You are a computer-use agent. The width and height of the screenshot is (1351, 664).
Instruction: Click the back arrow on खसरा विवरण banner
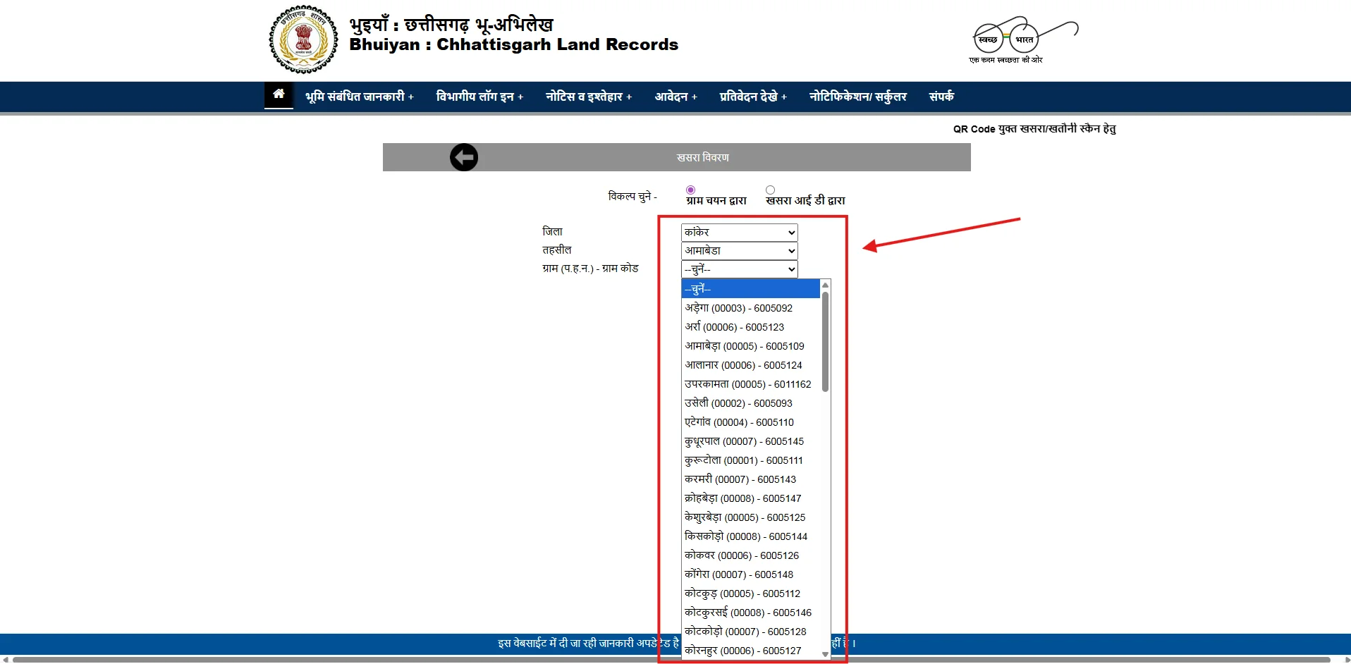pos(464,156)
